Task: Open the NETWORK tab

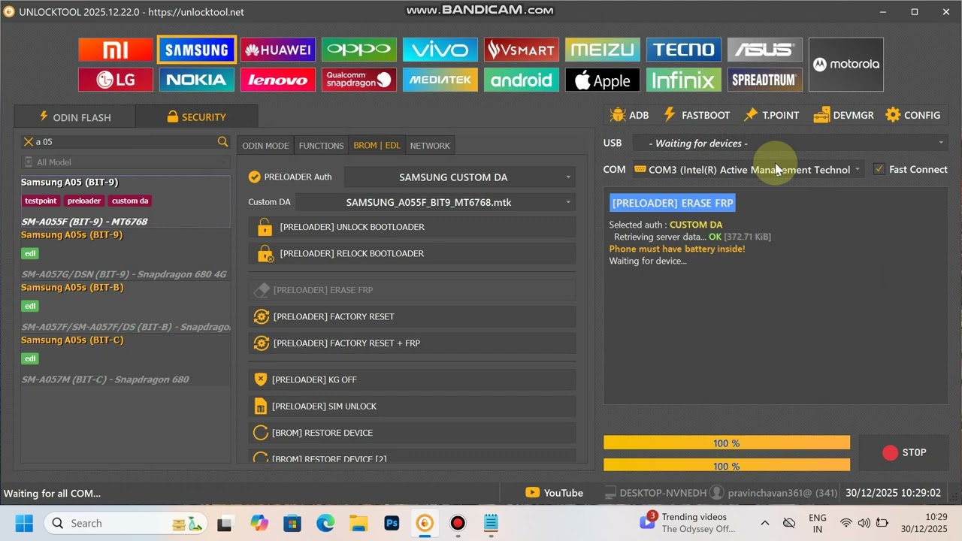Action: 430,145
